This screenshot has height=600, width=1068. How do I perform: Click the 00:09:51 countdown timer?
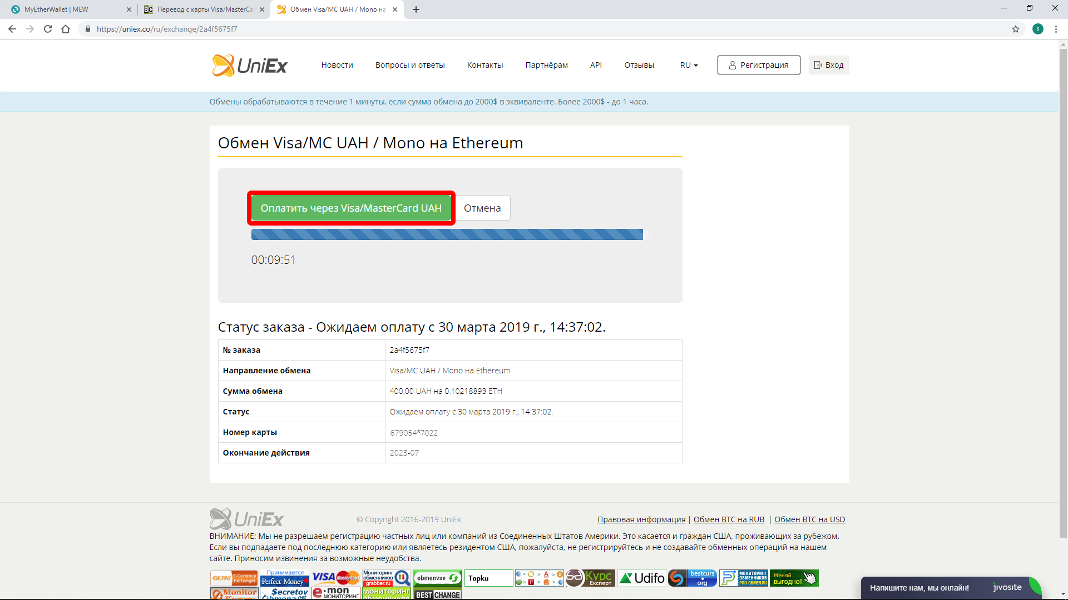click(x=274, y=260)
